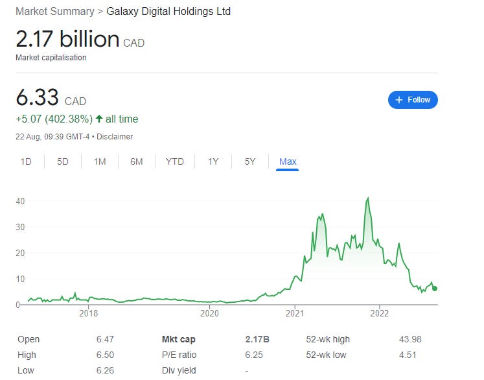The width and height of the screenshot is (484, 380).
Task: Switch to the 6M range tab
Action: tap(137, 161)
